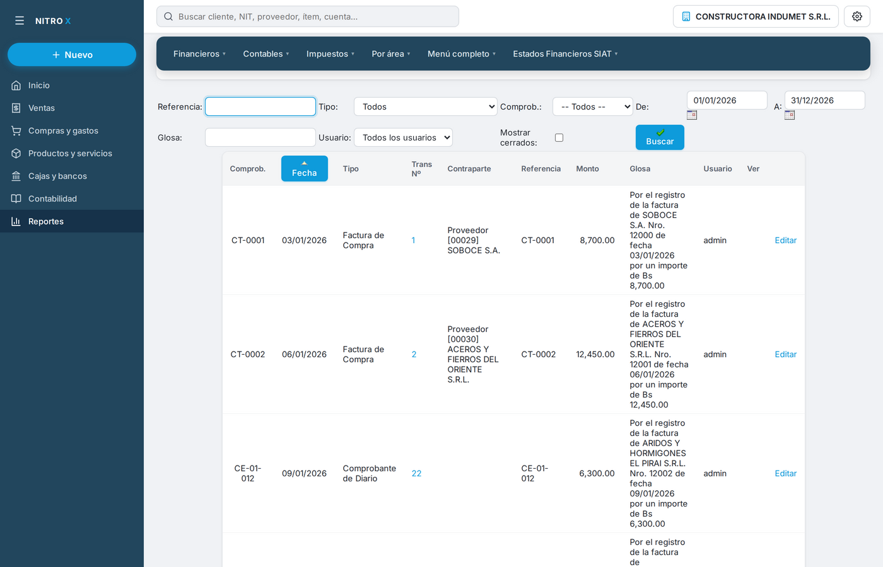Open transaction number 1 link
This screenshot has height=567, width=883.
[413, 240]
